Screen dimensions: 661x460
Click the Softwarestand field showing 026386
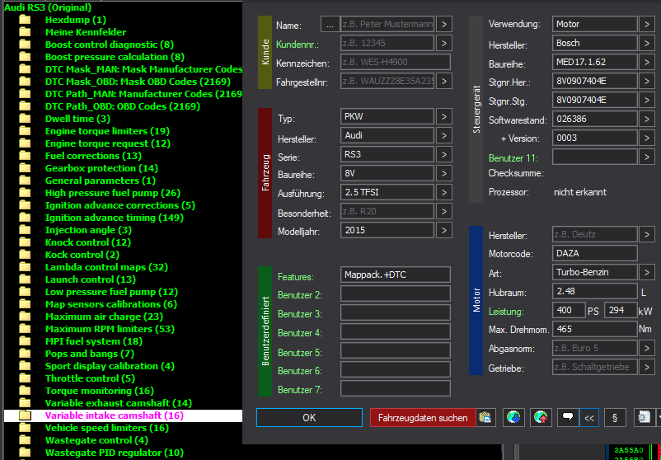pos(595,119)
